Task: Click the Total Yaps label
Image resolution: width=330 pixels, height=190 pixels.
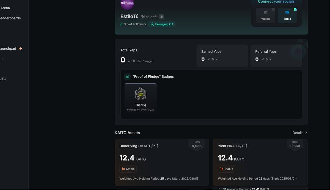Action: (129, 50)
